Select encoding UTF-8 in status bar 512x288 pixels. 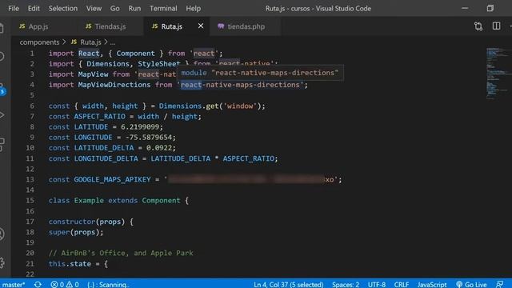377,285
